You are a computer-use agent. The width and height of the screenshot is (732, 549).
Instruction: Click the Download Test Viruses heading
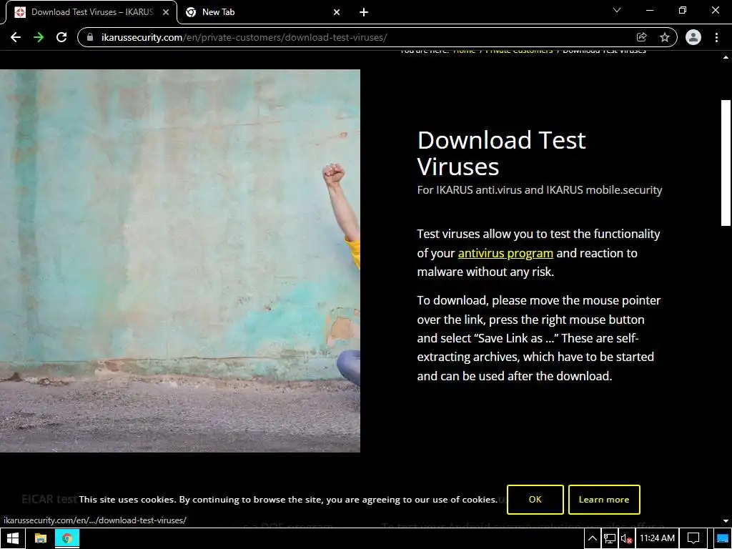pyautogui.click(x=501, y=153)
